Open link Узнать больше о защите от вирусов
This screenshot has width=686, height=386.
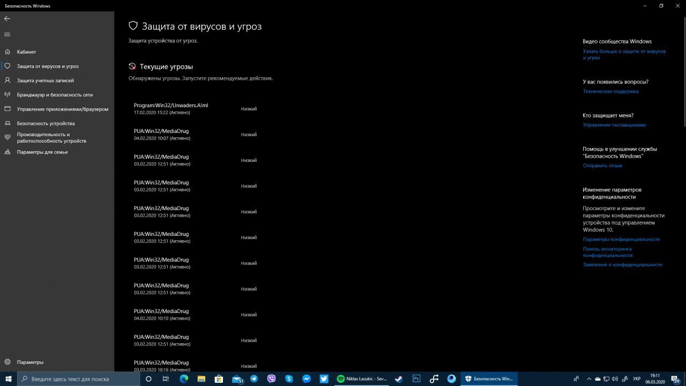pos(624,54)
